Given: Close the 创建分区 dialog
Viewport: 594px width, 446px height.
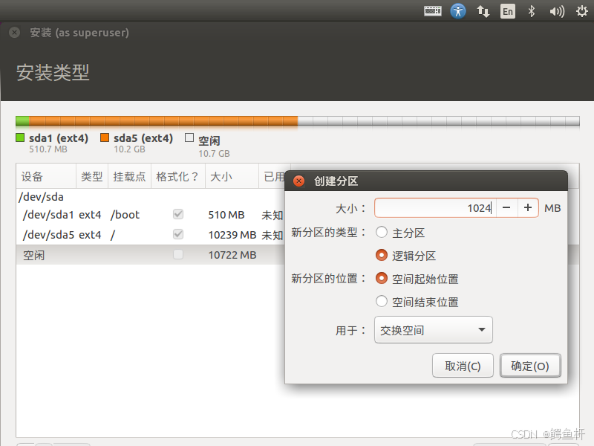Looking at the screenshot, I should (299, 181).
